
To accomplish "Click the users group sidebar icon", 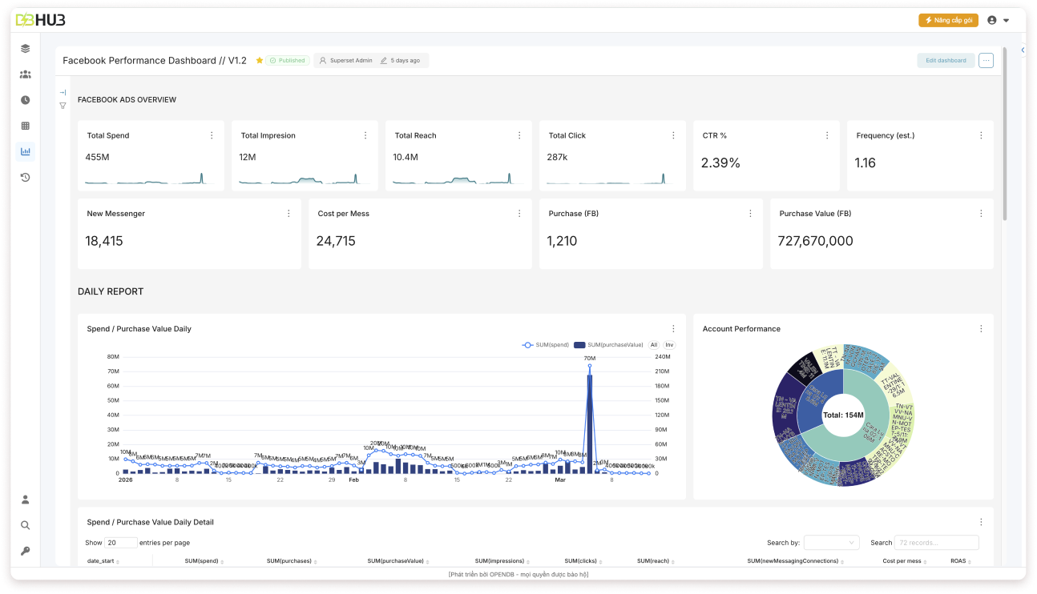I will 25,74.
